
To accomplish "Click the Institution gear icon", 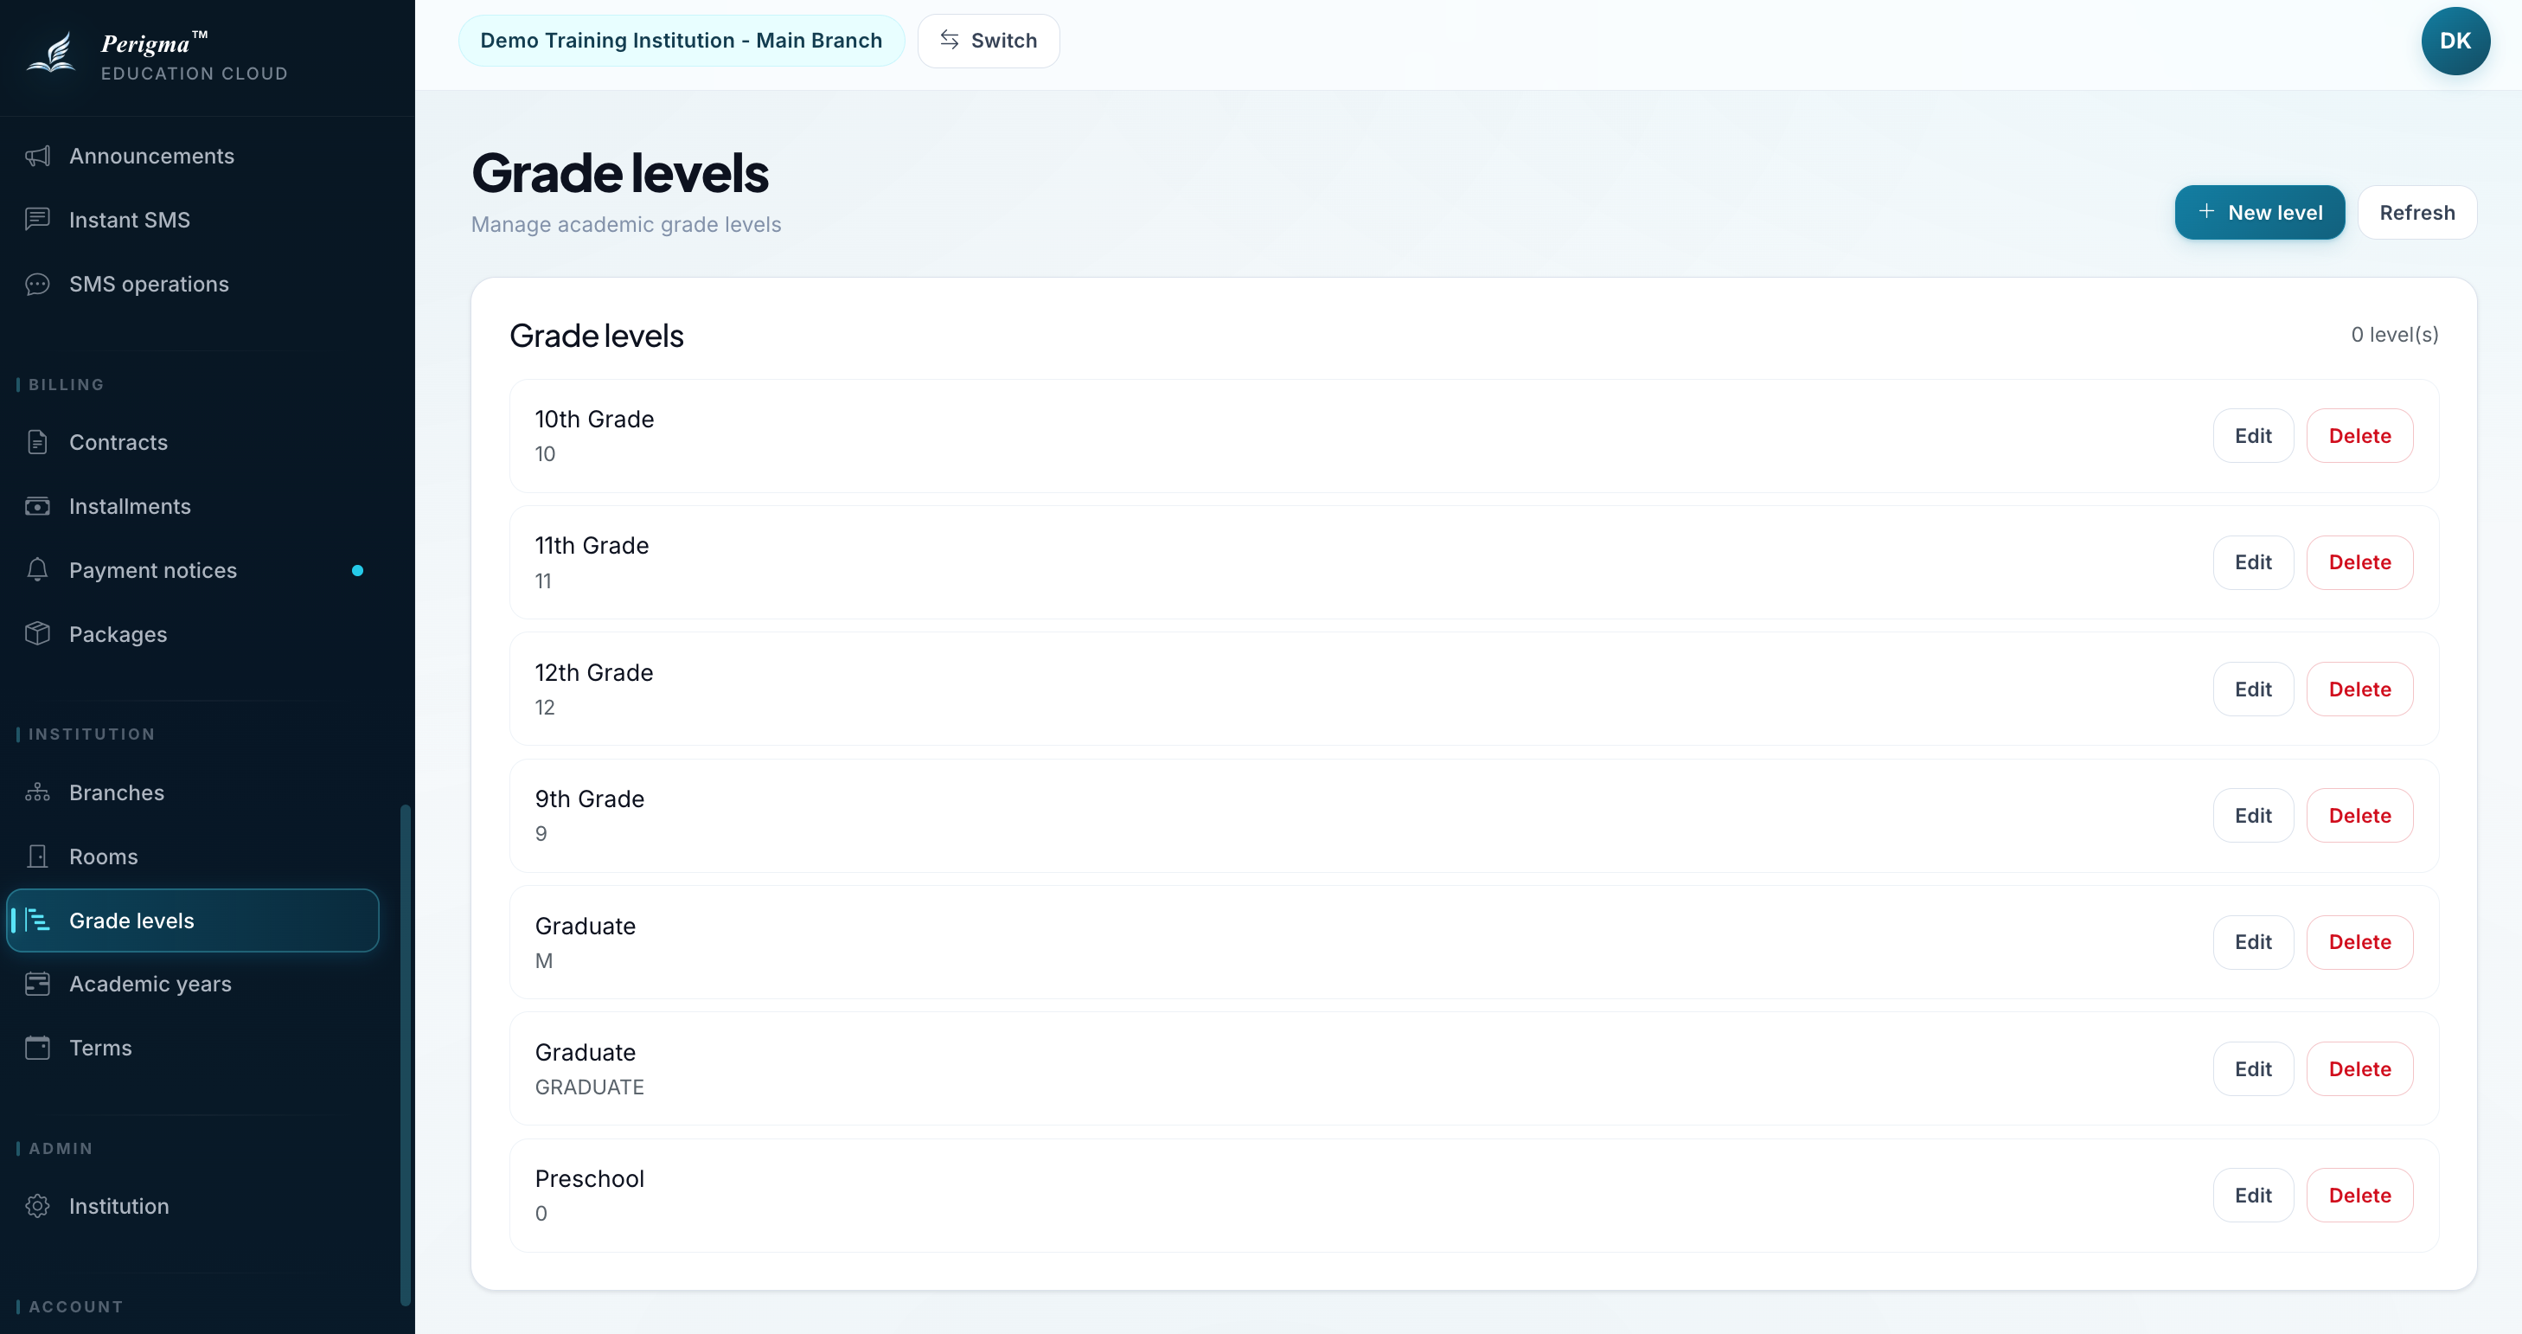I will 37,1206.
